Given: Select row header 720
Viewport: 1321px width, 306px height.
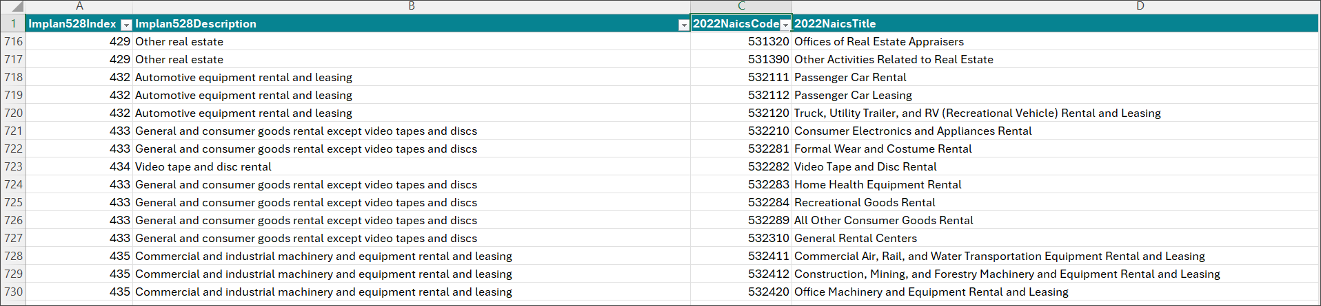Looking at the screenshot, I should coord(13,113).
